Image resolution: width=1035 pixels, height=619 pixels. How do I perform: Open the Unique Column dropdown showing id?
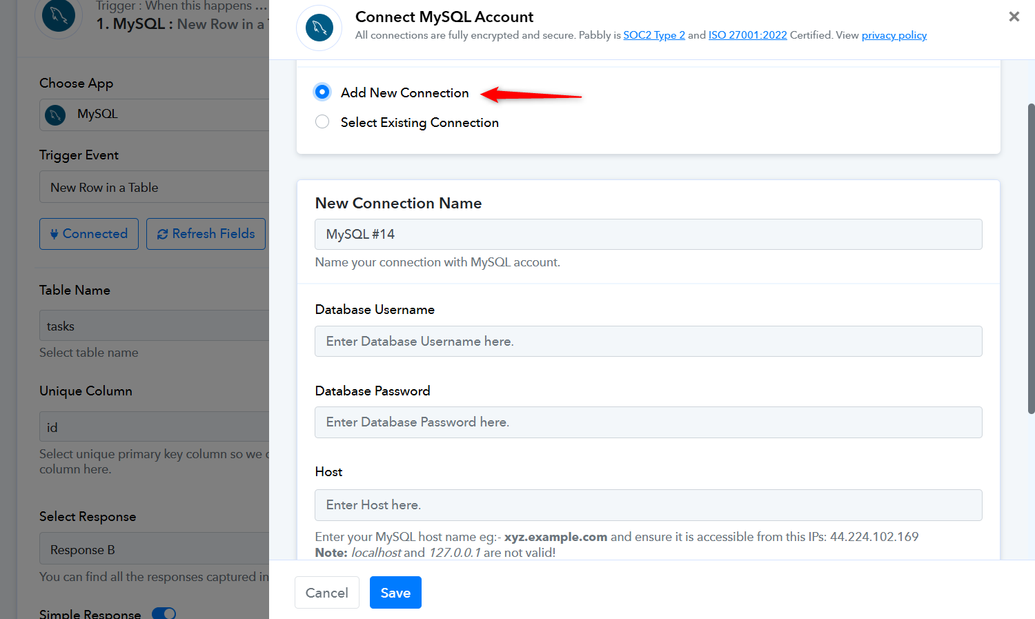(x=154, y=427)
